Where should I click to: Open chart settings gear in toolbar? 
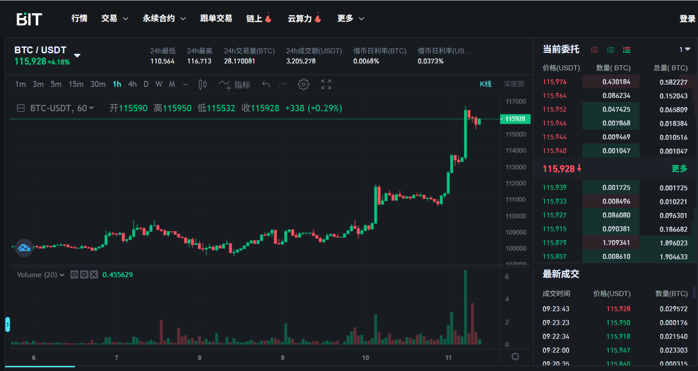(x=303, y=85)
